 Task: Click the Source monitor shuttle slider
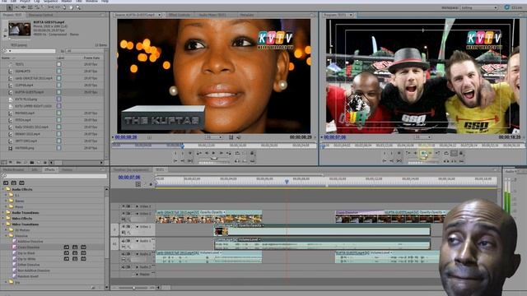214,158
